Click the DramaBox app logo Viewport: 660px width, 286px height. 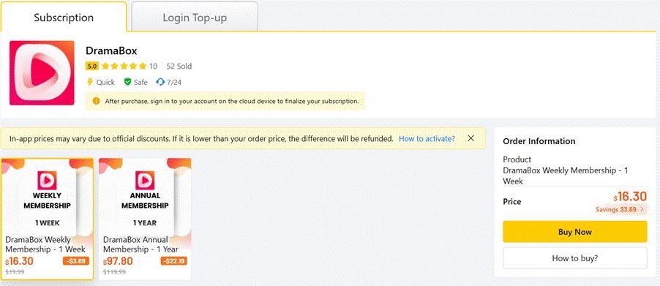[x=42, y=72]
